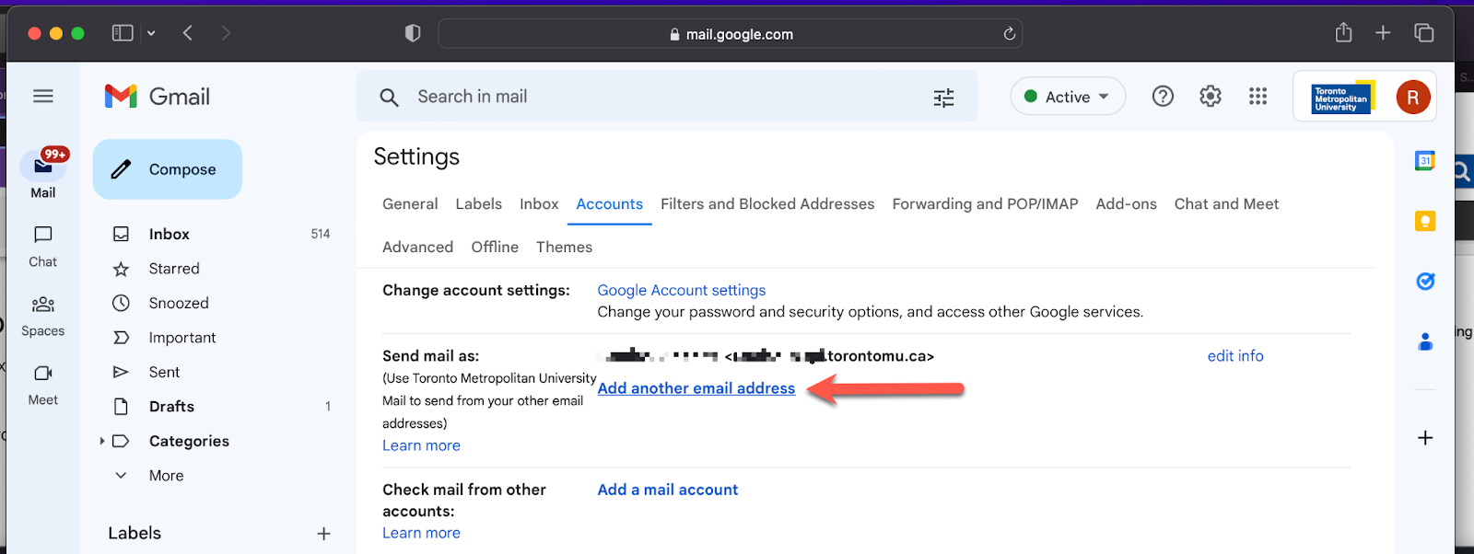Image resolution: width=1474 pixels, height=554 pixels.
Task: Open the Support help icon
Action: [1163, 97]
